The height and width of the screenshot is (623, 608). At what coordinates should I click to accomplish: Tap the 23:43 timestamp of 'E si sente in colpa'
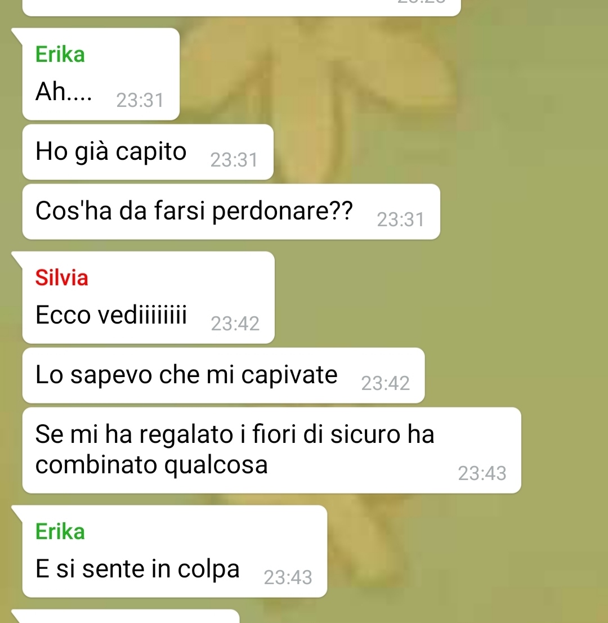point(288,577)
